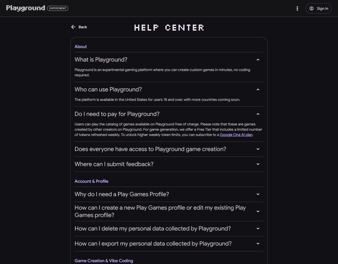
Task: Click the back arrow icon
Action: (73, 27)
